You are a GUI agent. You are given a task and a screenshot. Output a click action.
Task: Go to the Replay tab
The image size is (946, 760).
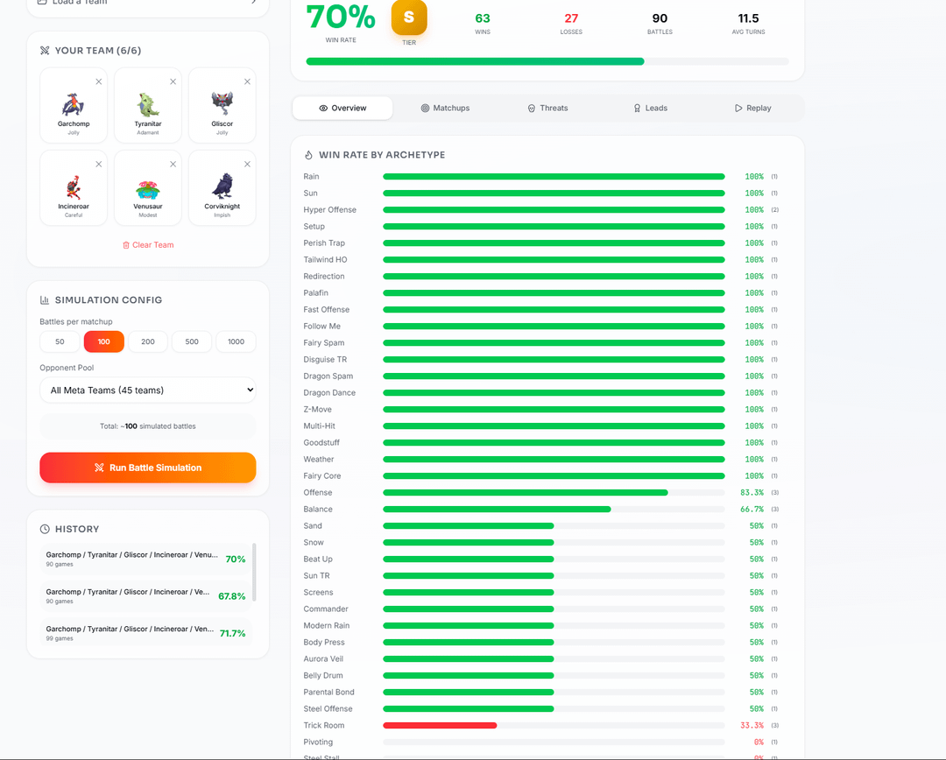coord(752,109)
